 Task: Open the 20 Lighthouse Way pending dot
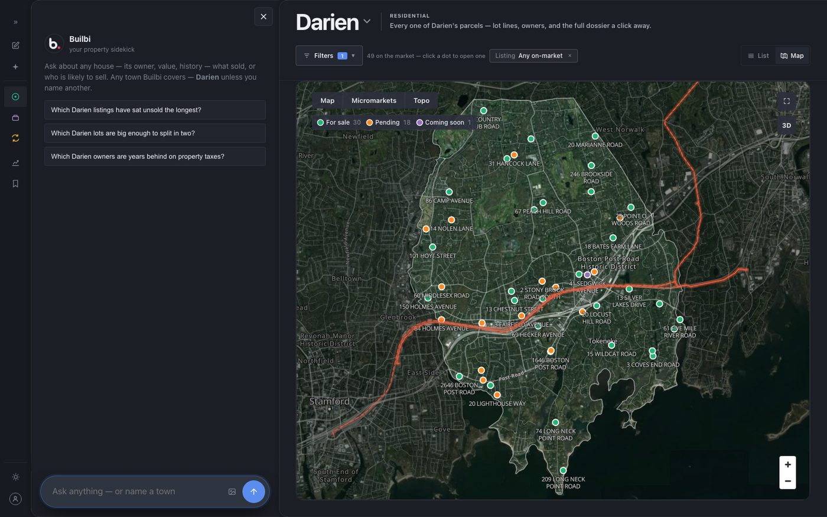(497, 395)
